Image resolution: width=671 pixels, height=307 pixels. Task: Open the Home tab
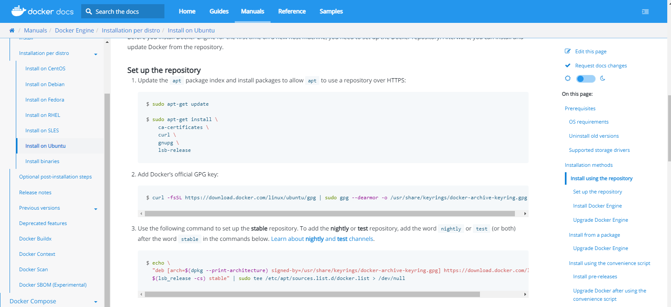pyautogui.click(x=187, y=11)
